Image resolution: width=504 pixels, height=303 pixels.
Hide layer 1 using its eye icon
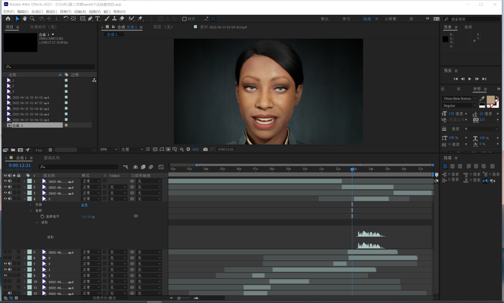coord(5,181)
